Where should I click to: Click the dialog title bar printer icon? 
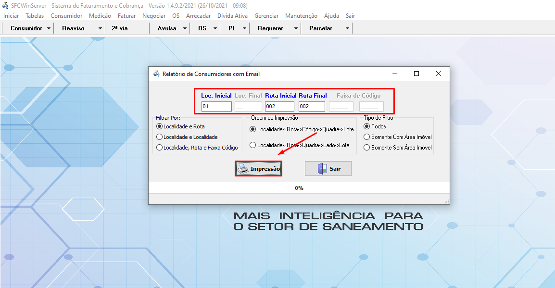156,74
